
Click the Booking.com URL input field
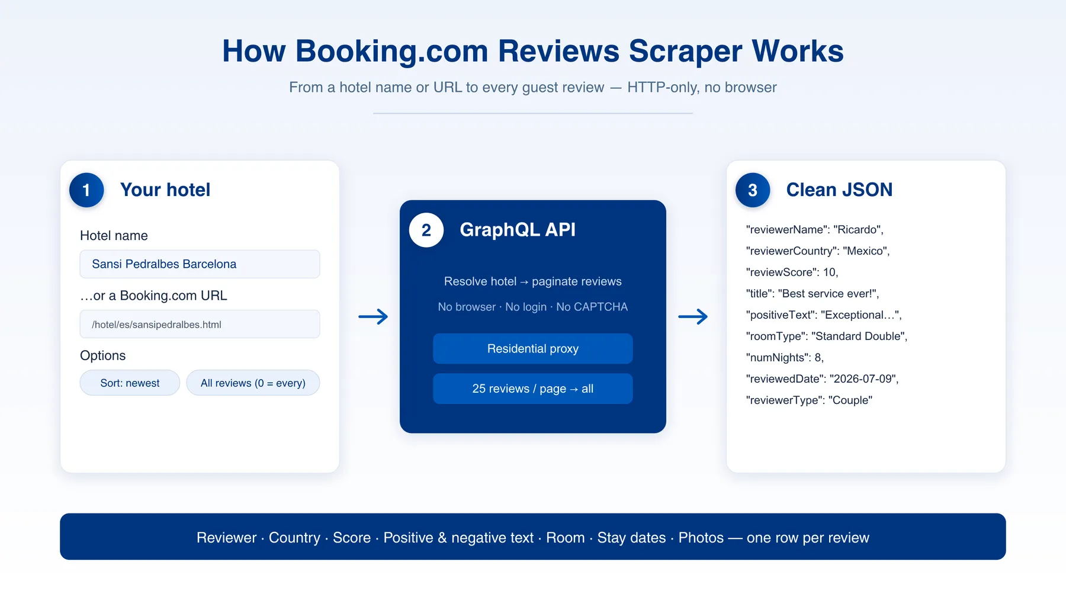(x=200, y=324)
